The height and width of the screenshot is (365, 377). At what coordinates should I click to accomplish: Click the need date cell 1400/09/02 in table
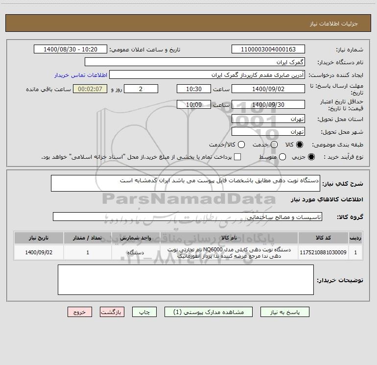tap(39, 252)
